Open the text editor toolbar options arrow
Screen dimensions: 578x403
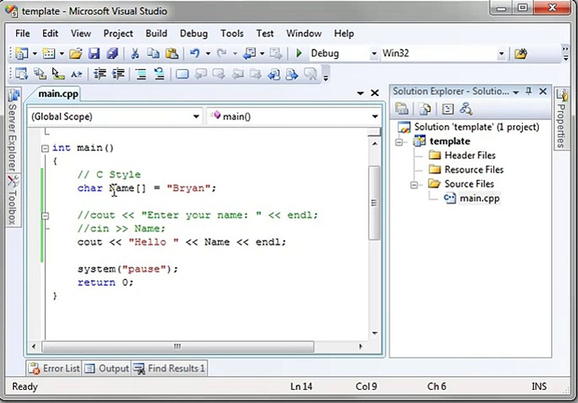point(325,78)
